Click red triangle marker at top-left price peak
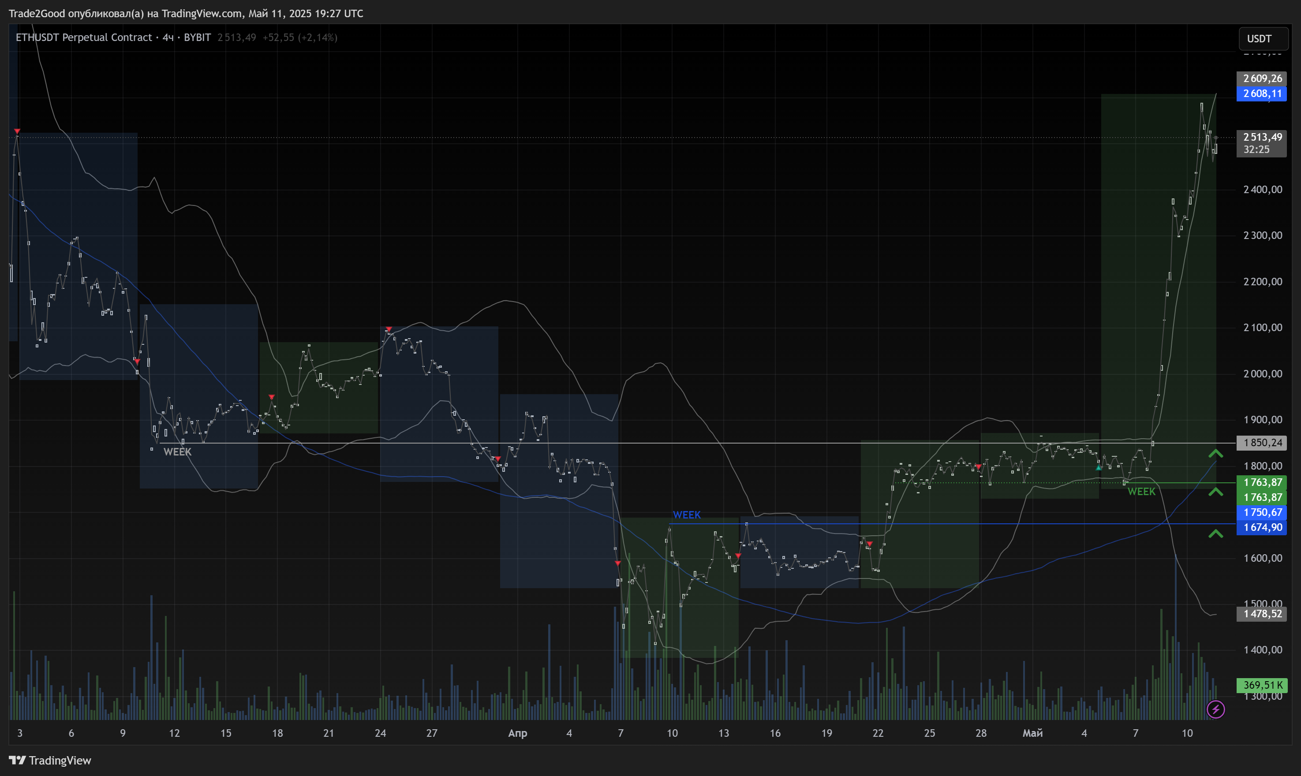Screen dimensions: 1301x776 coord(17,131)
